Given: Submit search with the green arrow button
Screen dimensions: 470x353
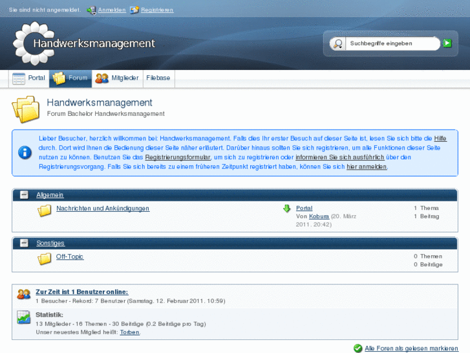Looking at the screenshot, I should tap(447, 43).
